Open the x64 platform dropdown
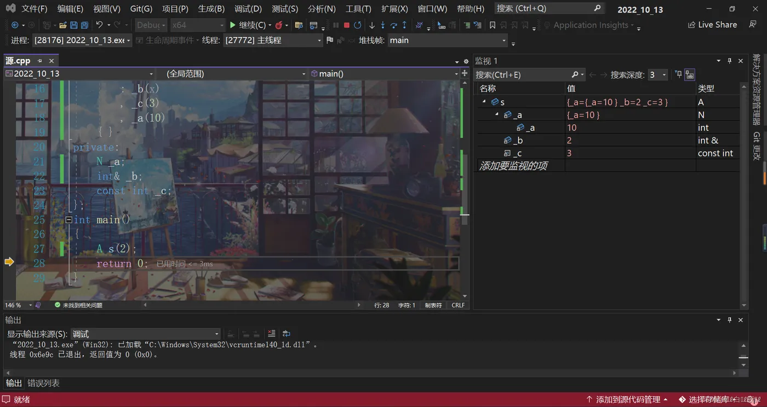767x407 pixels. (197, 25)
